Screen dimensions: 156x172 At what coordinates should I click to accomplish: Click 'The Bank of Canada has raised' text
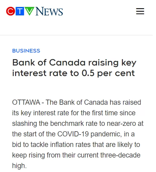click(x=93, y=102)
